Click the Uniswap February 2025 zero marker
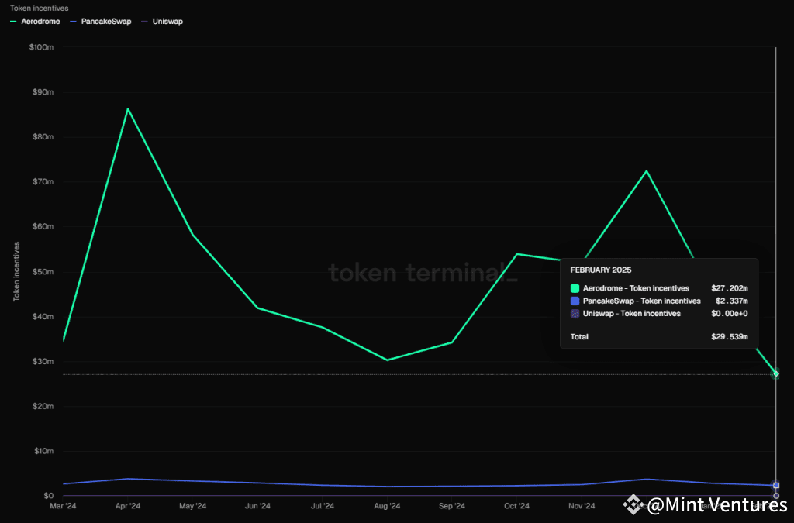794x523 pixels. click(775, 496)
